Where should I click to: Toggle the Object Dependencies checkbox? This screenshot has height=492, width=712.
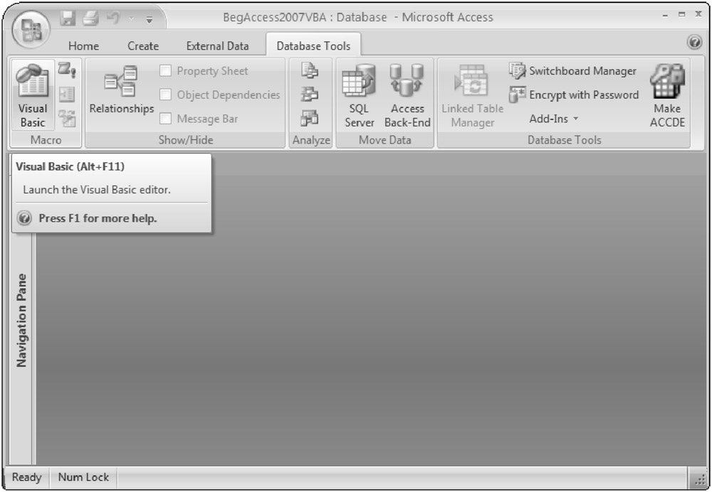click(165, 95)
